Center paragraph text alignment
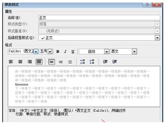166x125 pixels. pyautogui.click(x=20, y=62)
